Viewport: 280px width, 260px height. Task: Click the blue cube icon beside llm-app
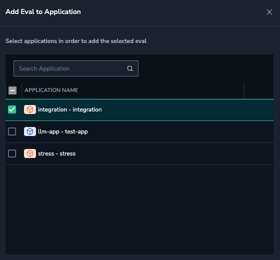[x=30, y=131]
